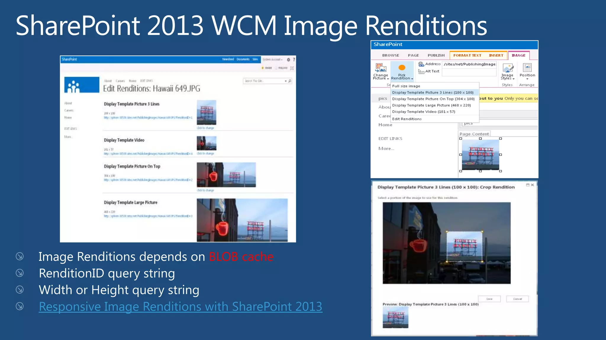606x340 pixels.
Task: Click the Alt Text input field
Action: [x=469, y=72]
